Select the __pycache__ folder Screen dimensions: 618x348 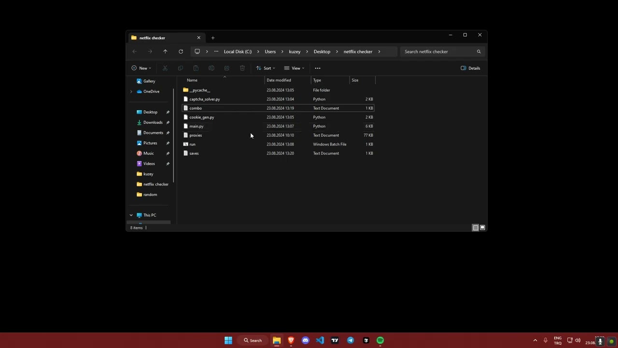(x=278, y=90)
